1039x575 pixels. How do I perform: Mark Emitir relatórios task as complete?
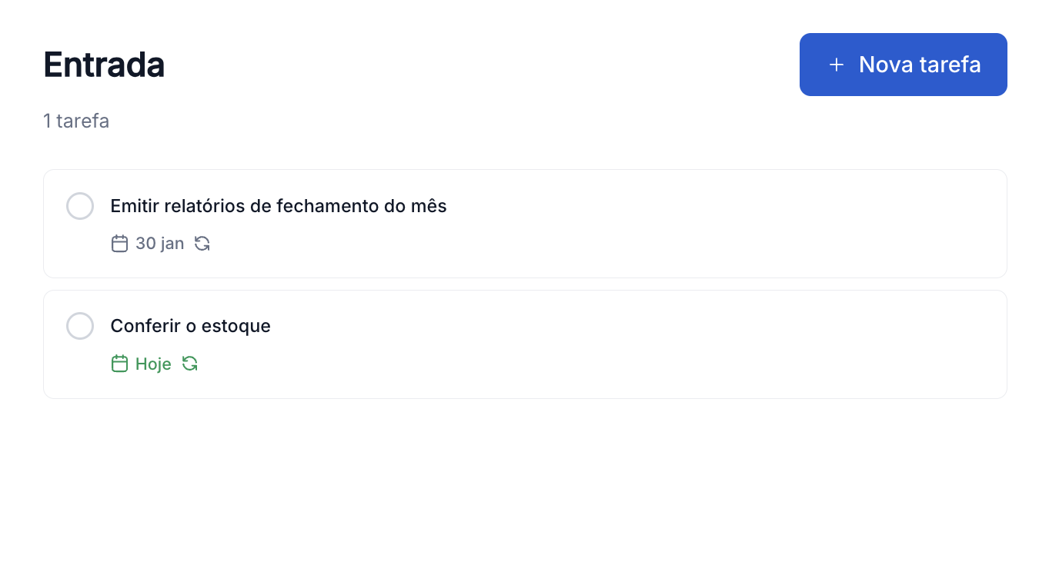tap(80, 206)
